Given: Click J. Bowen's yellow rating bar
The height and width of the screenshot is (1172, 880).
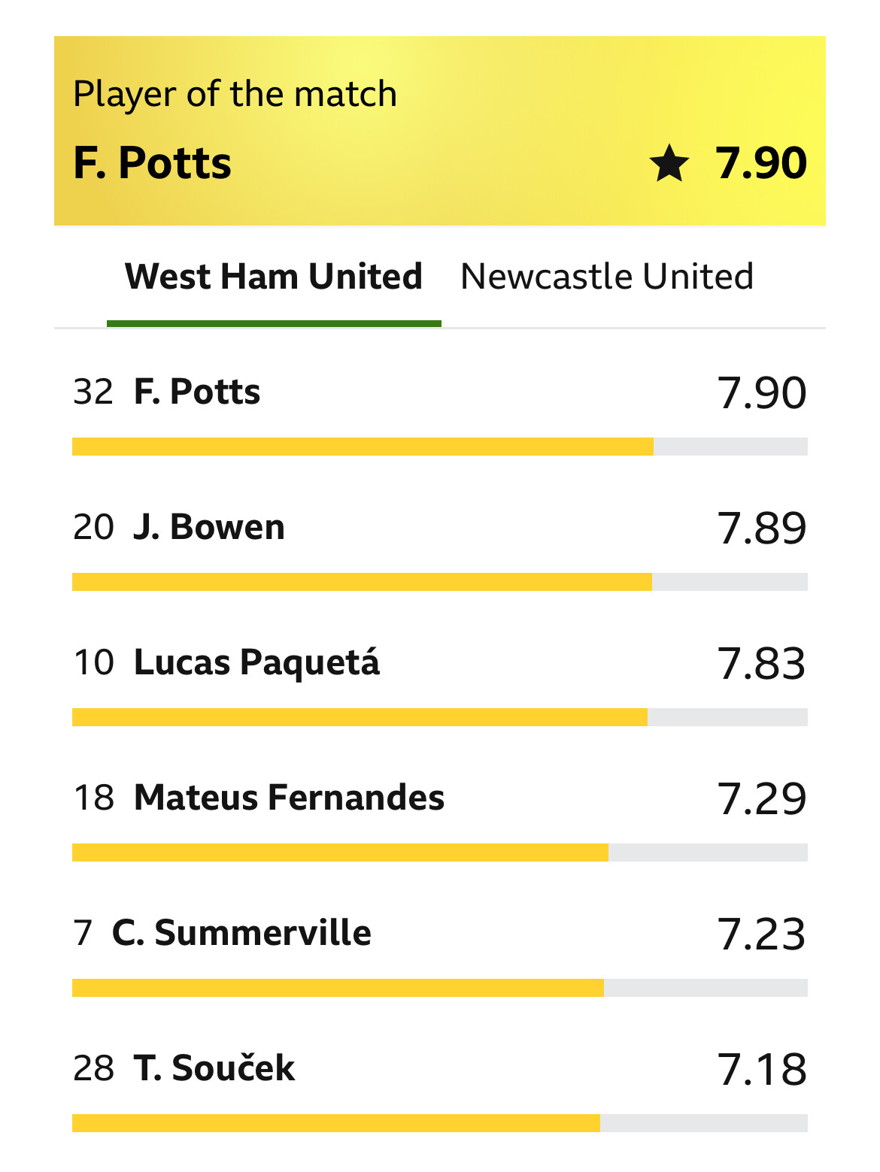Looking at the screenshot, I should pos(362,582).
